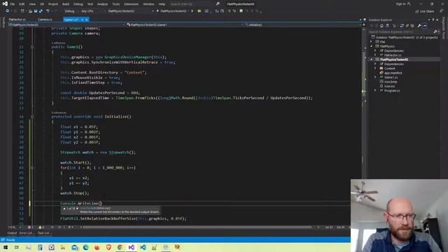Click the warning count indicator in editor footer
This screenshot has width=448, height=252.
click(x=41, y=227)
